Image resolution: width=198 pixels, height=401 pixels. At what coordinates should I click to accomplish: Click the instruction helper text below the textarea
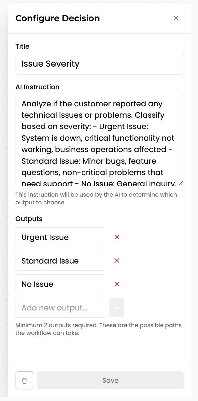pyautogui.click(x=96, y=198)
